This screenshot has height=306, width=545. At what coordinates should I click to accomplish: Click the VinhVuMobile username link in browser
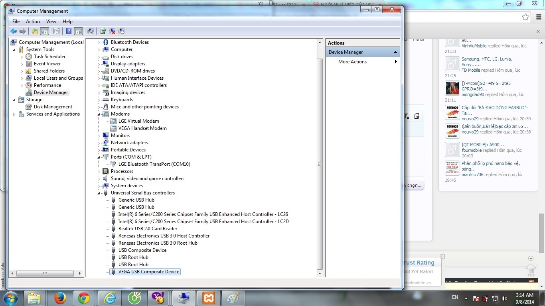tap(474, 46)
